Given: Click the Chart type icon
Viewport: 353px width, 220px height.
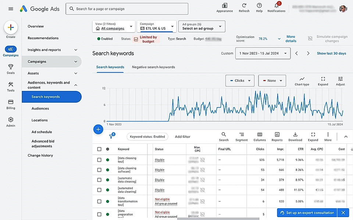Looking at the screenshot, I should pyautogui.click(x=302, y=79).
